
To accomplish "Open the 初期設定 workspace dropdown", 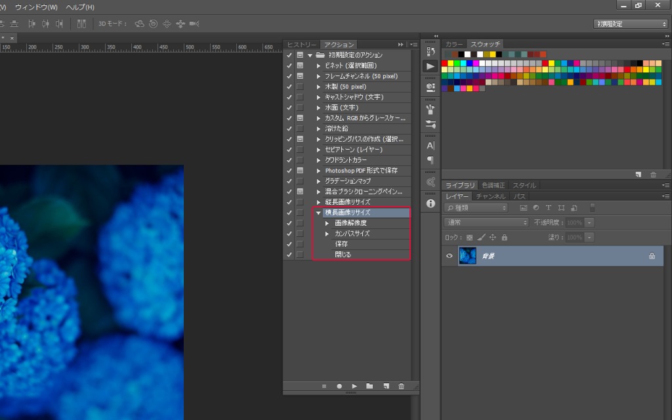I will pos(631,24).
